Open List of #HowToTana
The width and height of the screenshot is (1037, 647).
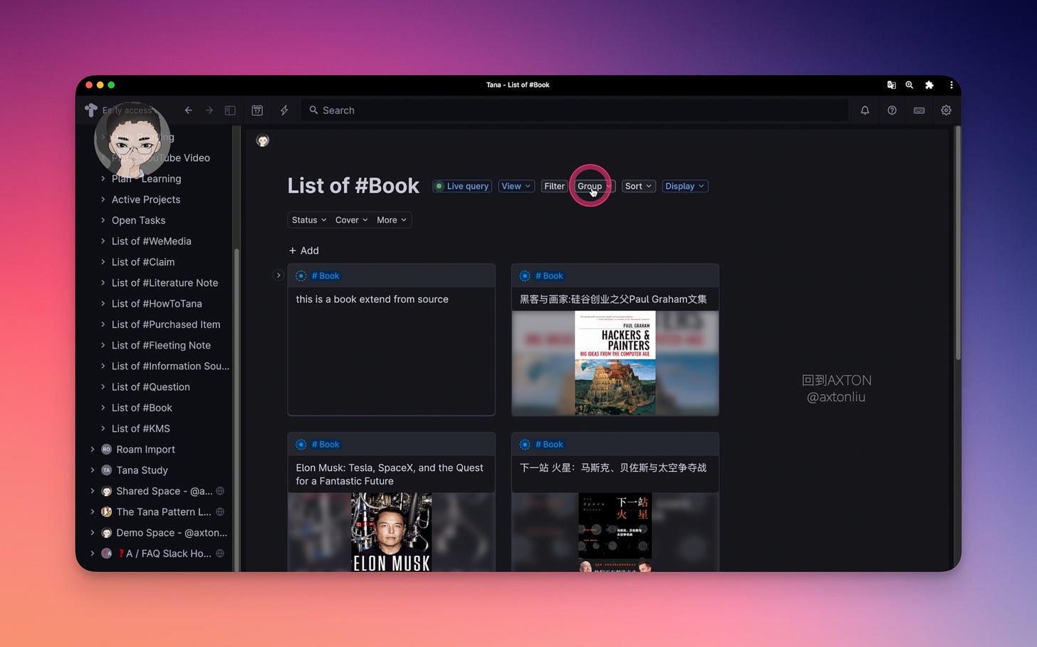[x=157, y=304]
